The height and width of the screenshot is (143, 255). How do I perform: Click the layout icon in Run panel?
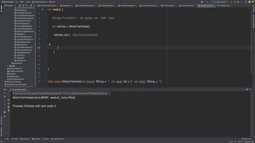click(4, 112)
